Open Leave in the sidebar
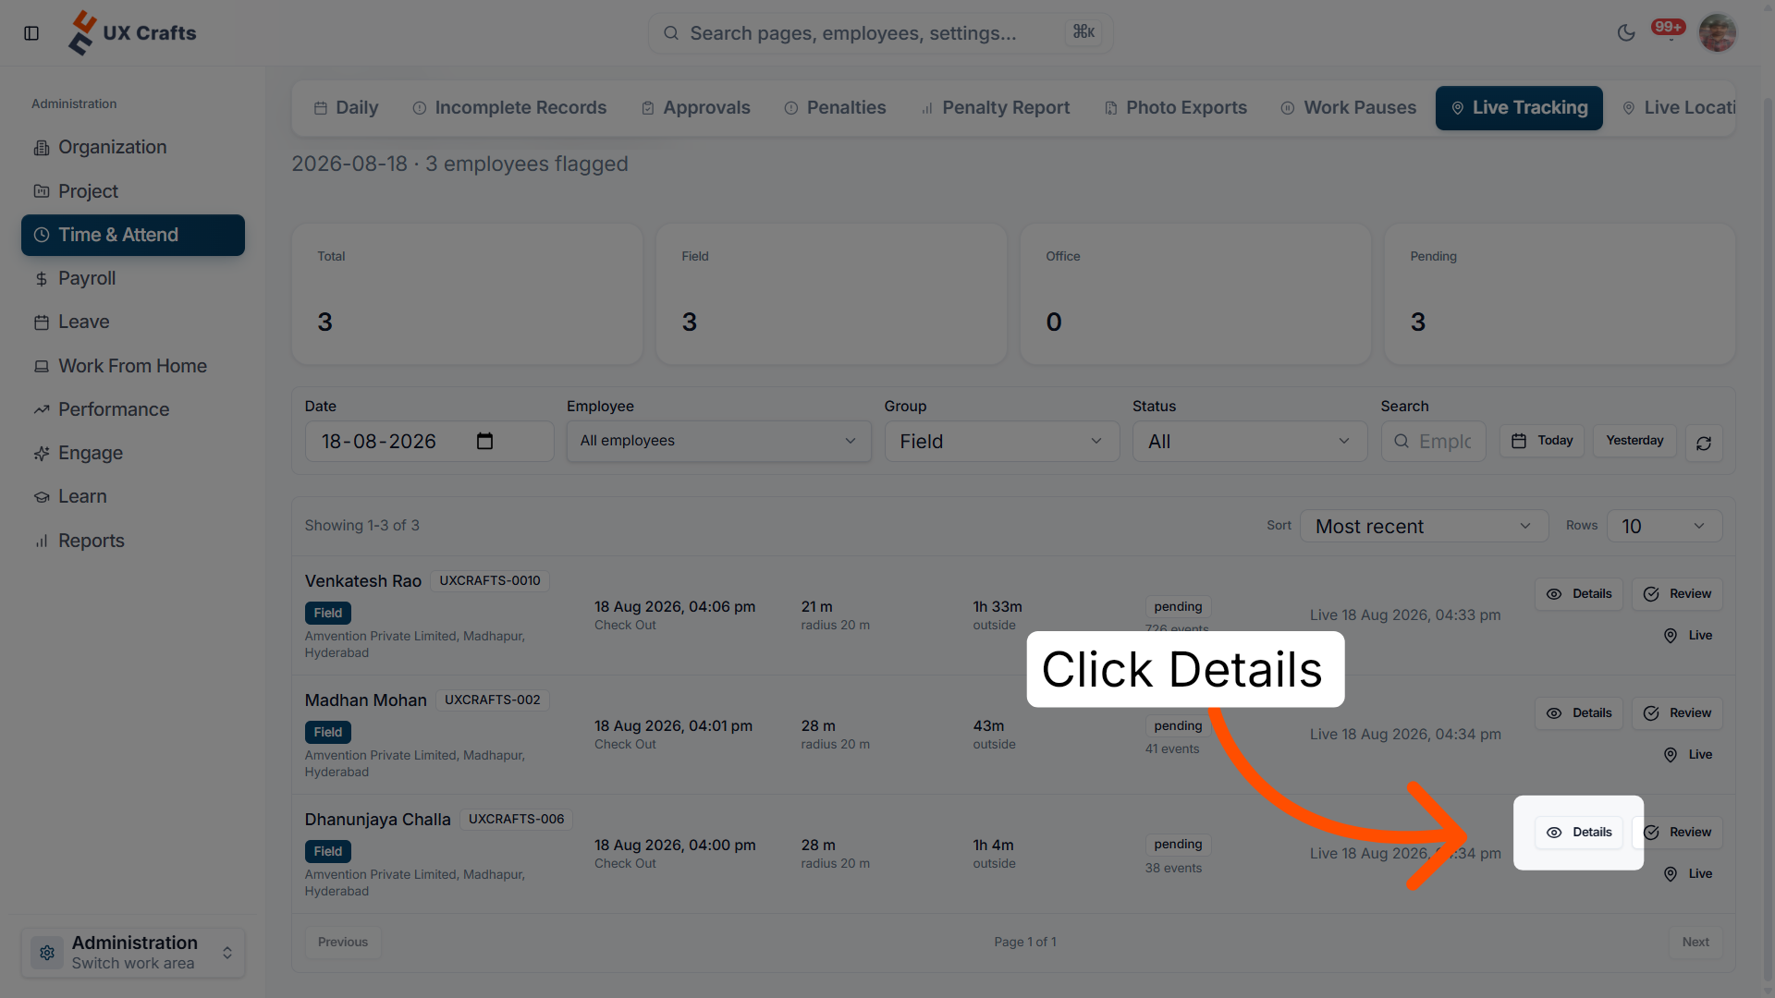Screen dimensions: 1775x998 (x=133, y=322)
